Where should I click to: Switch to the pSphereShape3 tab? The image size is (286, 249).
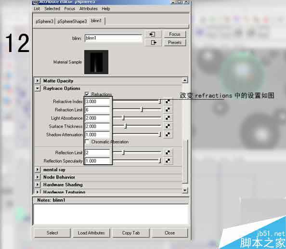pos(72,21)
